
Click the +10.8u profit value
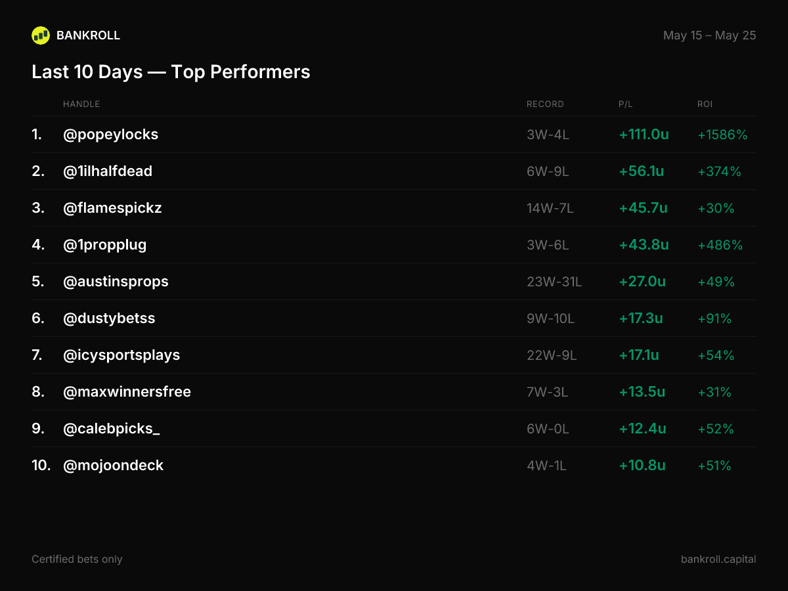coord(642,466)
